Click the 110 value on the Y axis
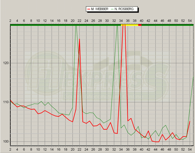The height and width of the screenshot is (153, 195). click(x=5, y=102)
